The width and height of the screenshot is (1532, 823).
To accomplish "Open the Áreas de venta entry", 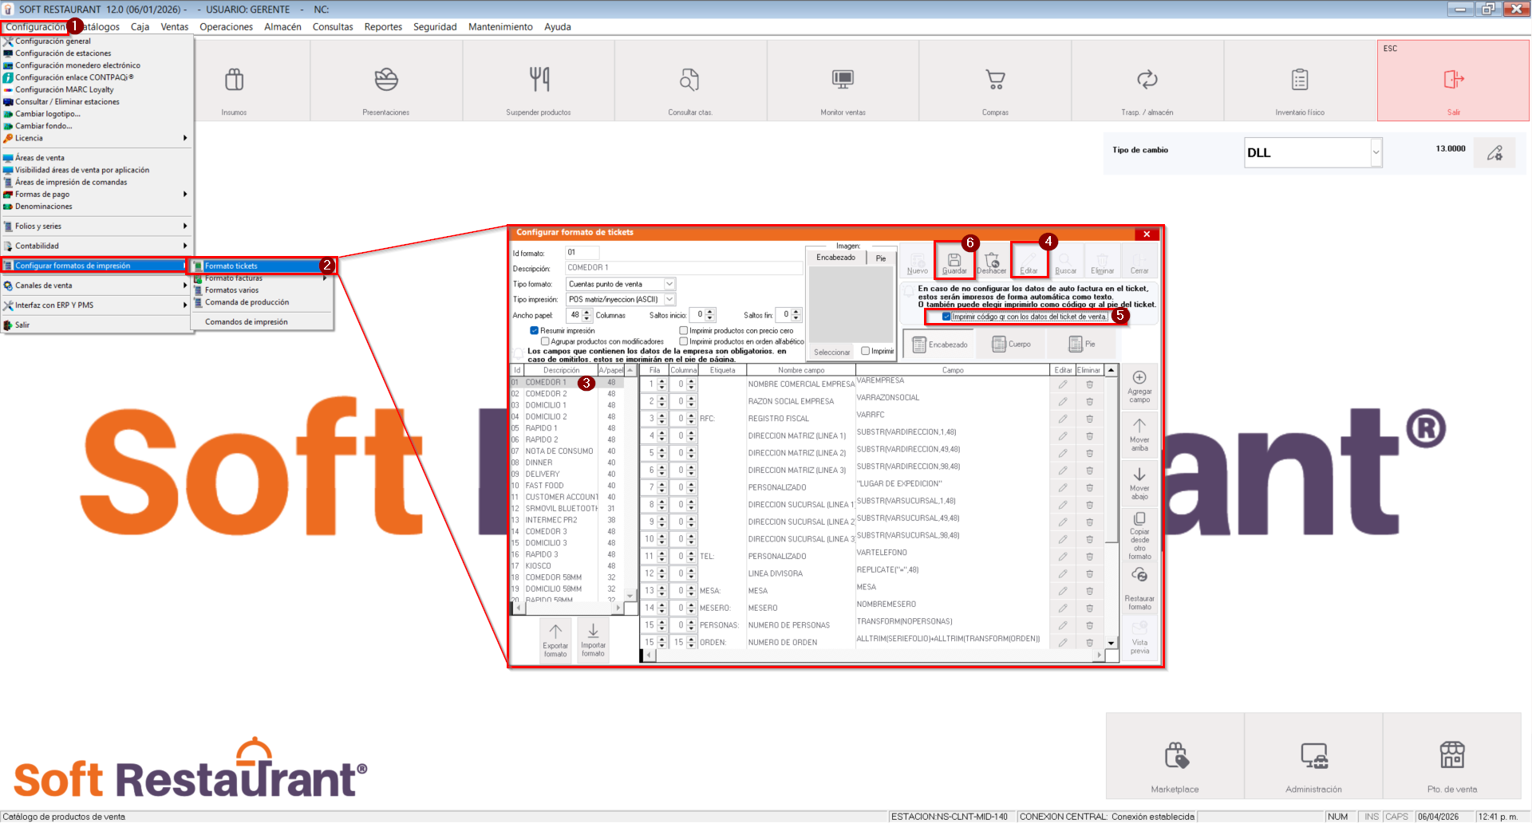I will tap(97, 158).
